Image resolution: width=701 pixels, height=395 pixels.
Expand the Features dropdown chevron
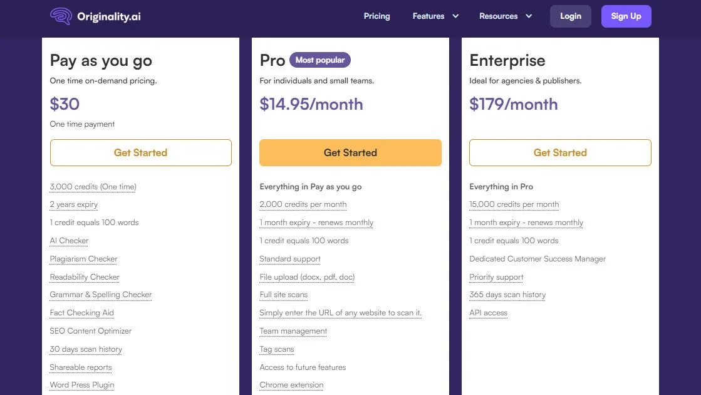(455, 16)
